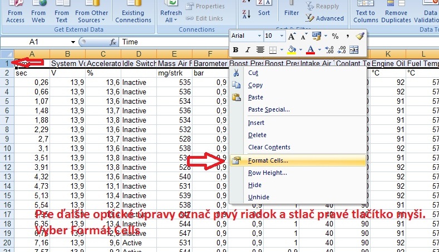The width and height of the screenshot is (439, 252).
Task: Apply percent style from mini toolbar
Action: pos(335,36)
